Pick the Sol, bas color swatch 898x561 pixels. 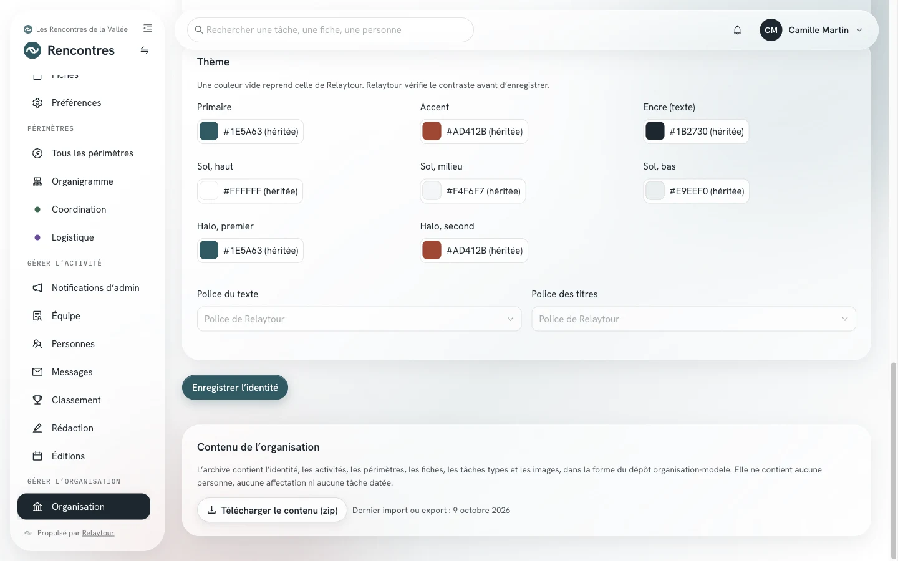[x=655, y=191]
